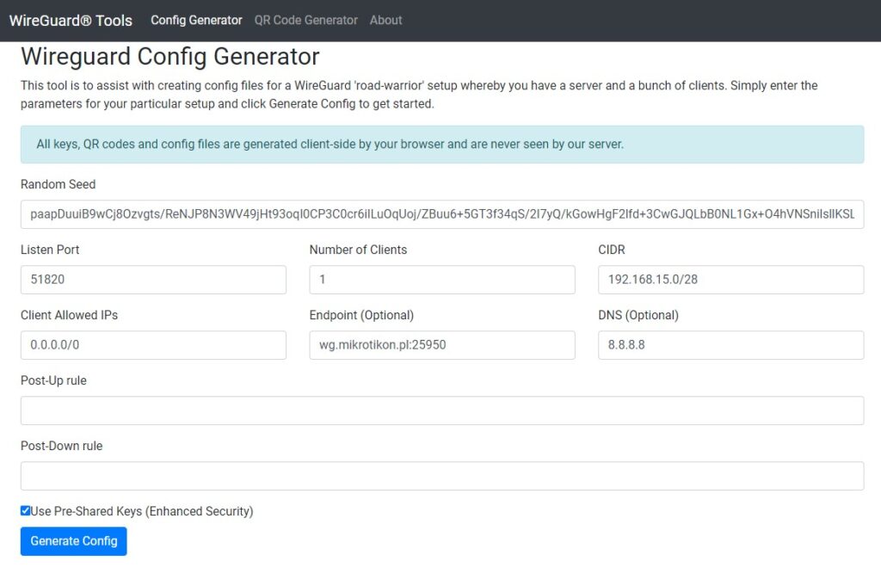Click the Wireguard Config Generator heading
Viewport: 881px width, 568px height.
[170, 57]
